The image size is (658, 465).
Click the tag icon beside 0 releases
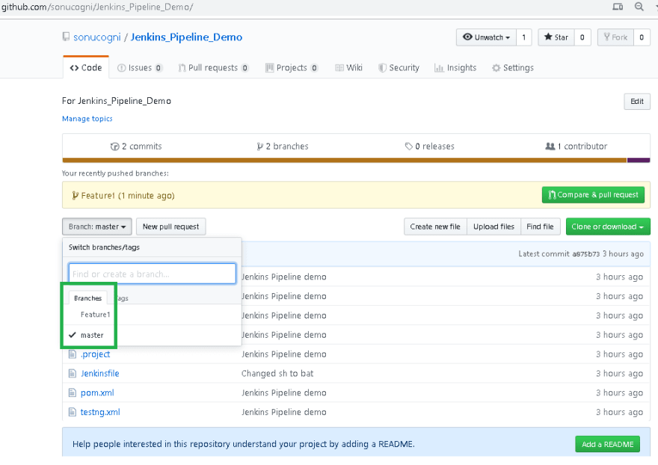click(409, 147)
